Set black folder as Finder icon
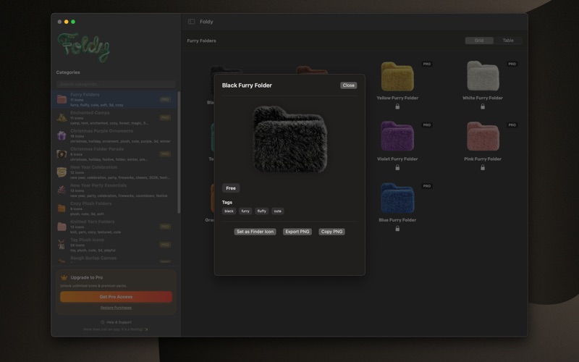Screen dimensions: 579x362 pos(255,232)
